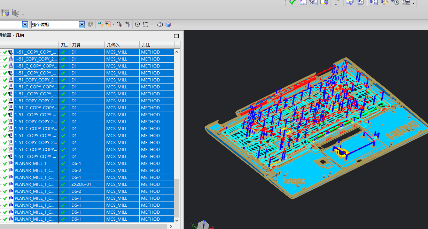Toggle toolpath checkmark of ZXZD6-01 row
428x229 pixels.
(63, 184)
